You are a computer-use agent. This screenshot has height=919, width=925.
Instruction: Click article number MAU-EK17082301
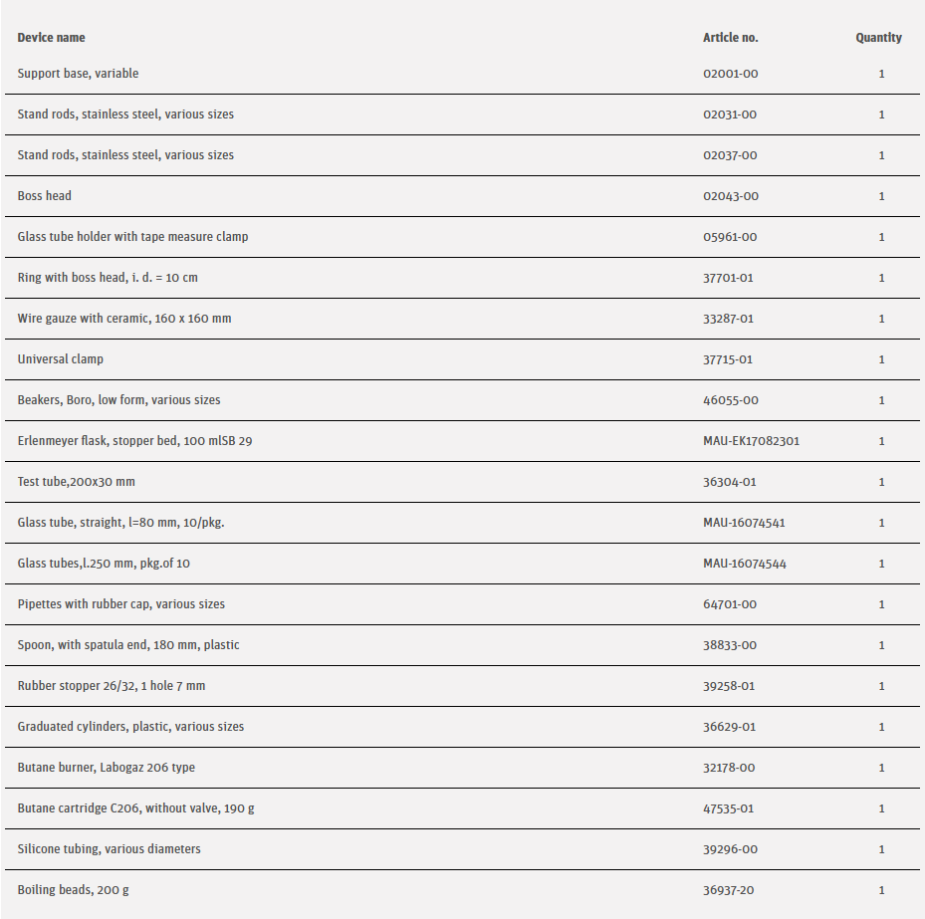[751, 441]
